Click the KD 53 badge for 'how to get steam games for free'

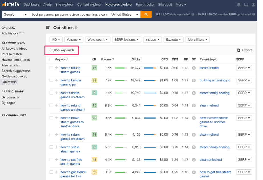(x=95, y=172)
